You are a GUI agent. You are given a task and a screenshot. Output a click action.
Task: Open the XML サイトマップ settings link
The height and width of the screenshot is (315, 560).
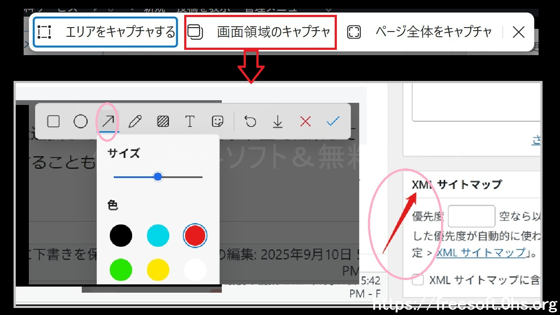click(x=481, y=252)
